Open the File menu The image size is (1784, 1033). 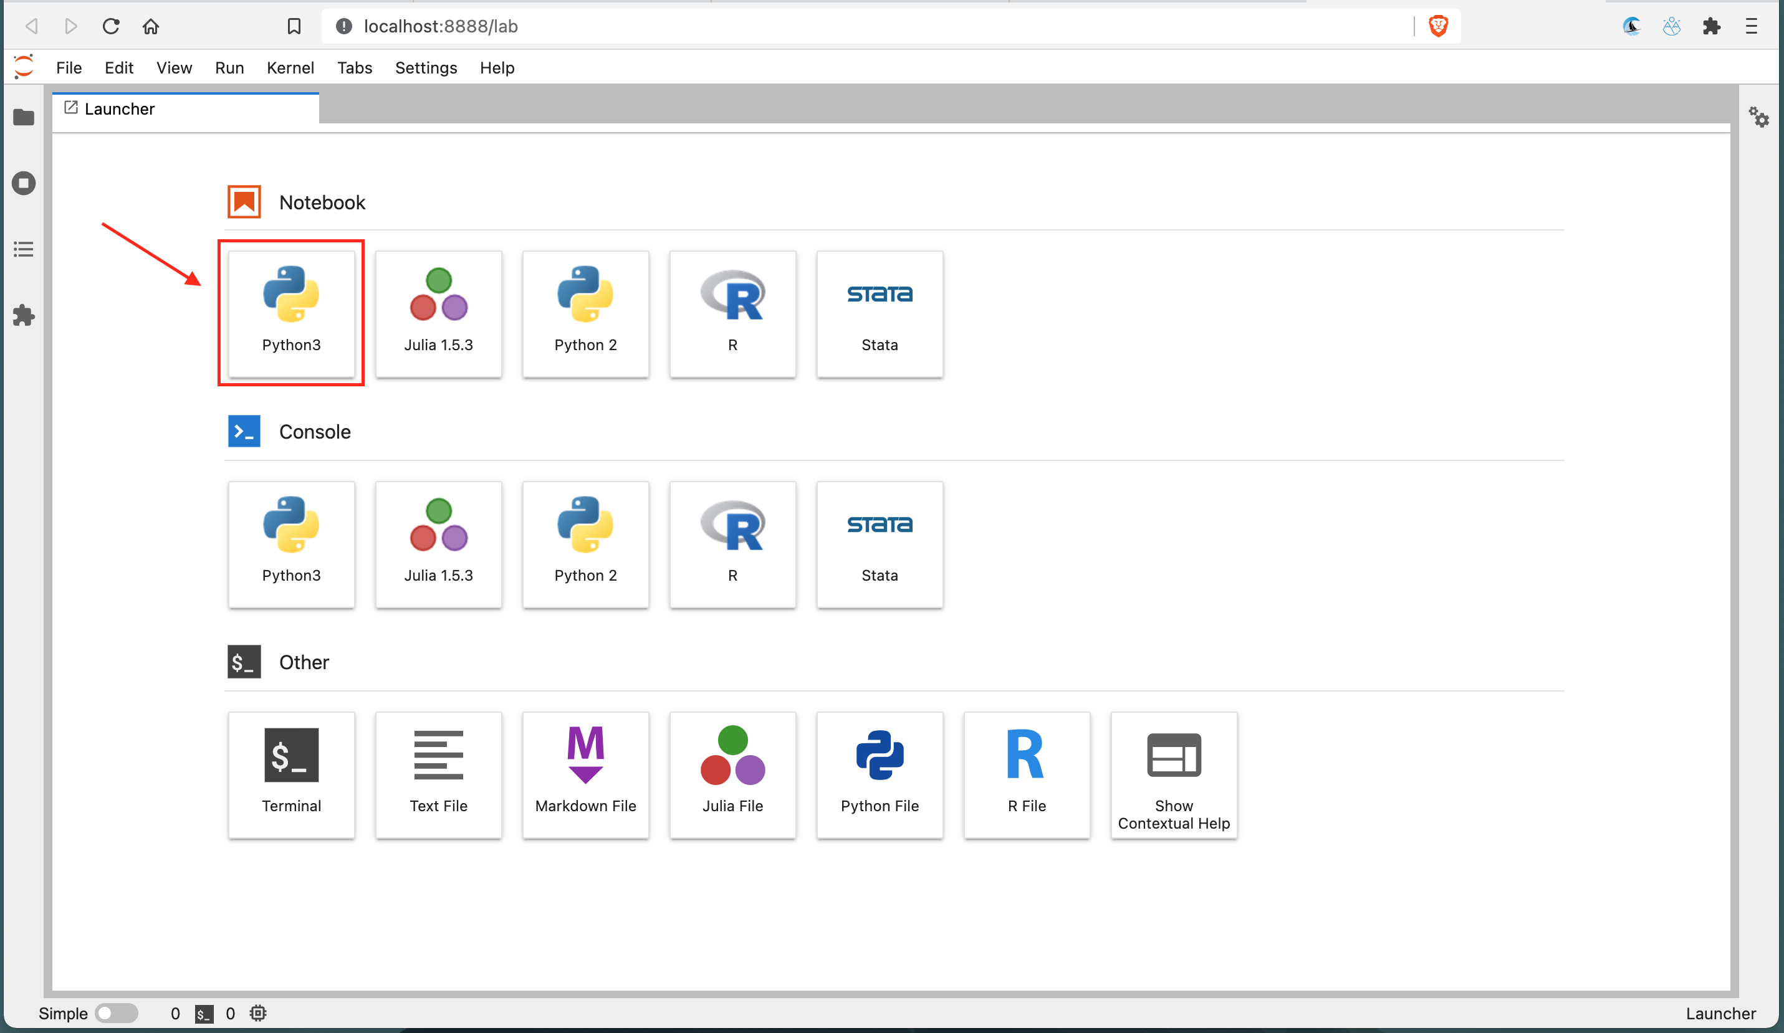(69, 68)
